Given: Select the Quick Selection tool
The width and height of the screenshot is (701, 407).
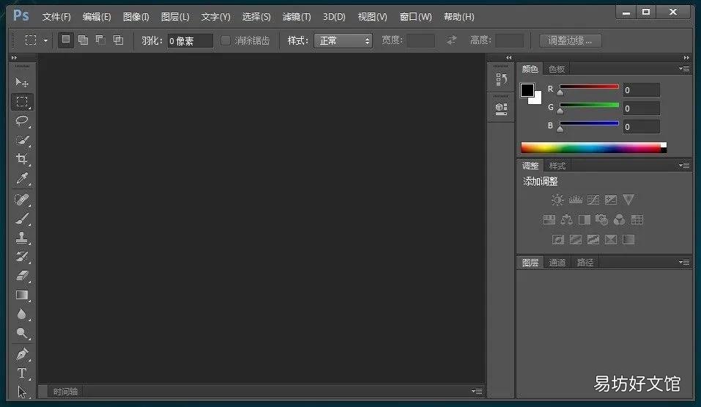Looking at the screenshot, I should (21, 140).
